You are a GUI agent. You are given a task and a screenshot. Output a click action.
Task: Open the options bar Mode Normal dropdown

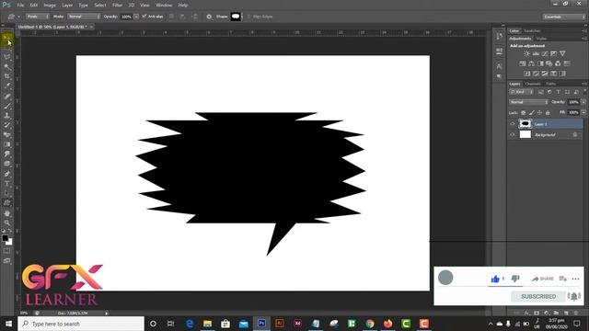(x=84, y=17)
